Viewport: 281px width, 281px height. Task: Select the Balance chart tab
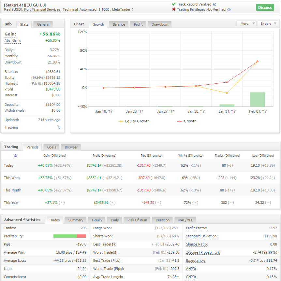[x=119, y=24]
